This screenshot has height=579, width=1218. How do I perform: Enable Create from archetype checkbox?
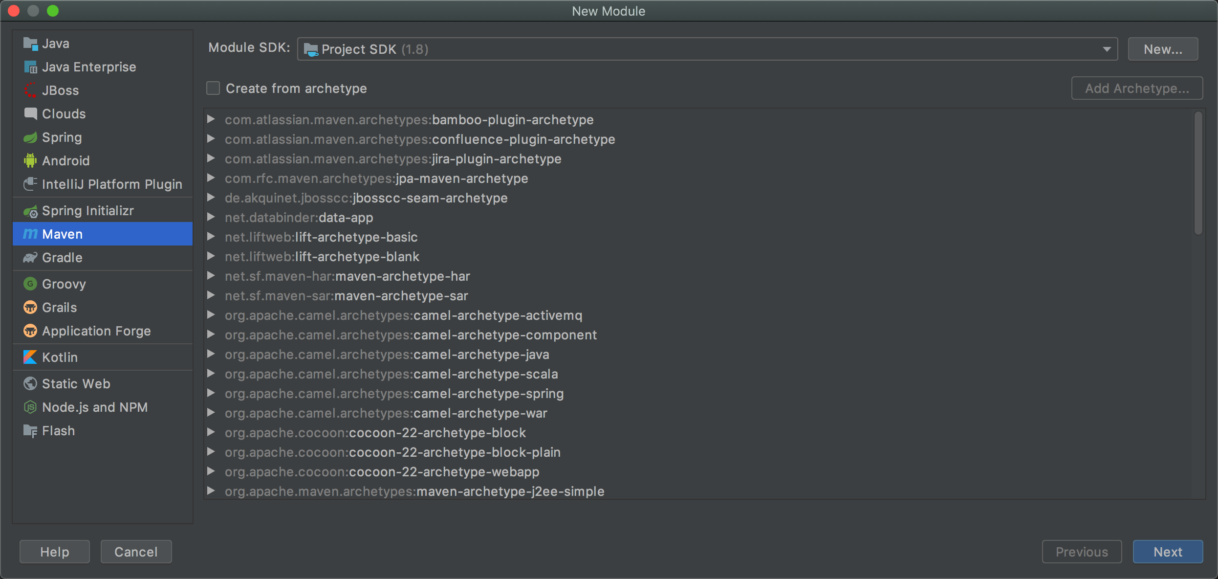[x=213, y=89]
